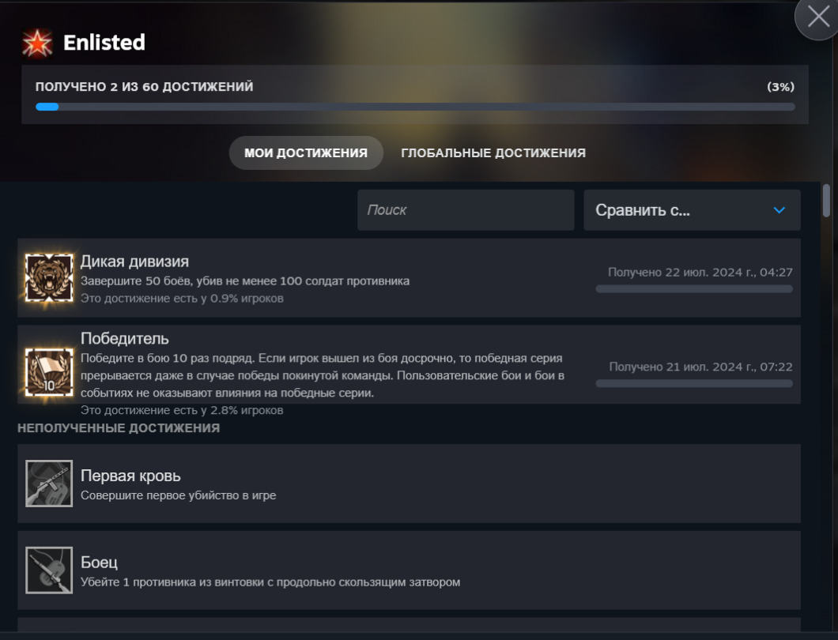The image size is (838, 640).
Task: Close the achievements overlay with the X
Action: tap(818, 20)
